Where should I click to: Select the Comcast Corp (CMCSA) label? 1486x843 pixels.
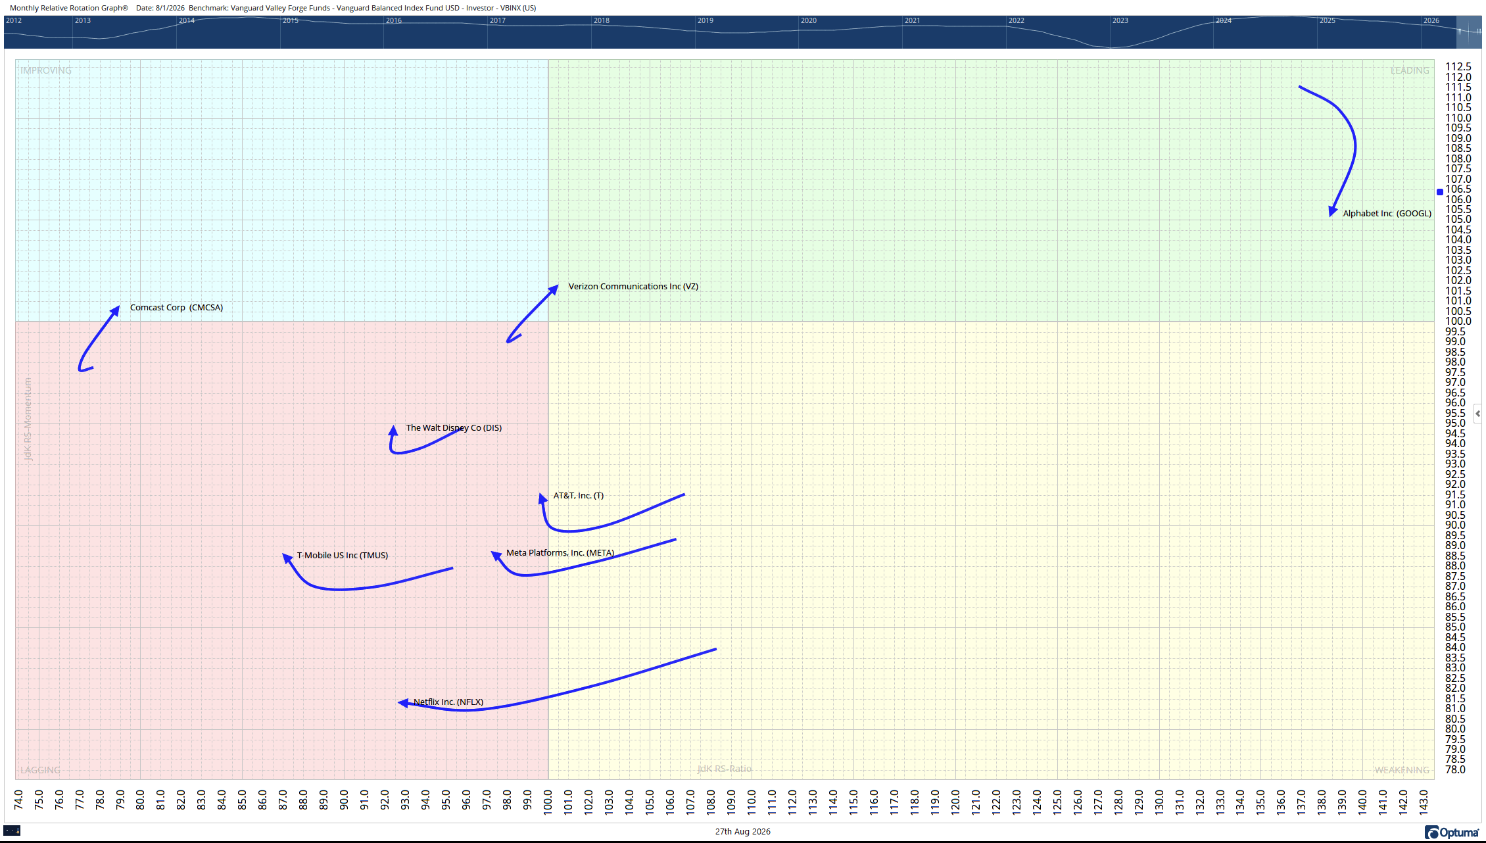pos(176,308)
